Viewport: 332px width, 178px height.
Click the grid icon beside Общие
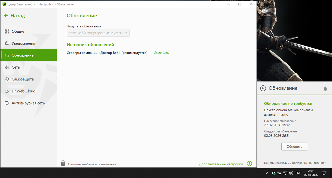(x=7, y=31)
